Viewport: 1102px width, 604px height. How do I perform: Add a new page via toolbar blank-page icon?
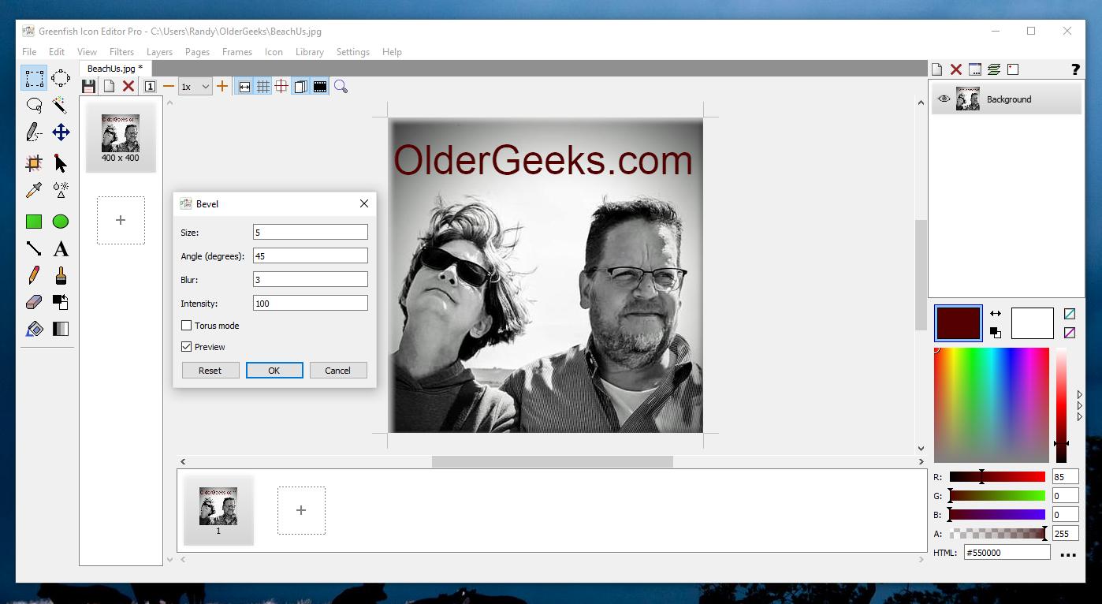[x=110, y=87]
